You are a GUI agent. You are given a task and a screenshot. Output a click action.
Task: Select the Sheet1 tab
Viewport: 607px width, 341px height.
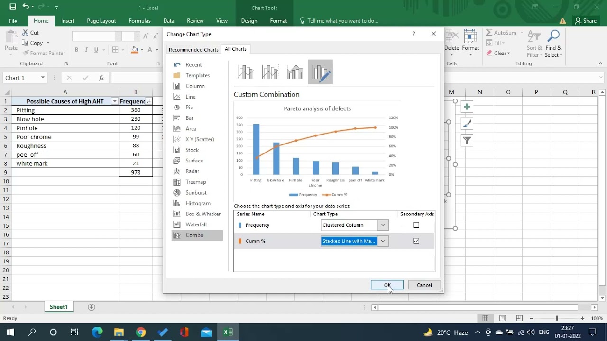(x=59, y=307)
